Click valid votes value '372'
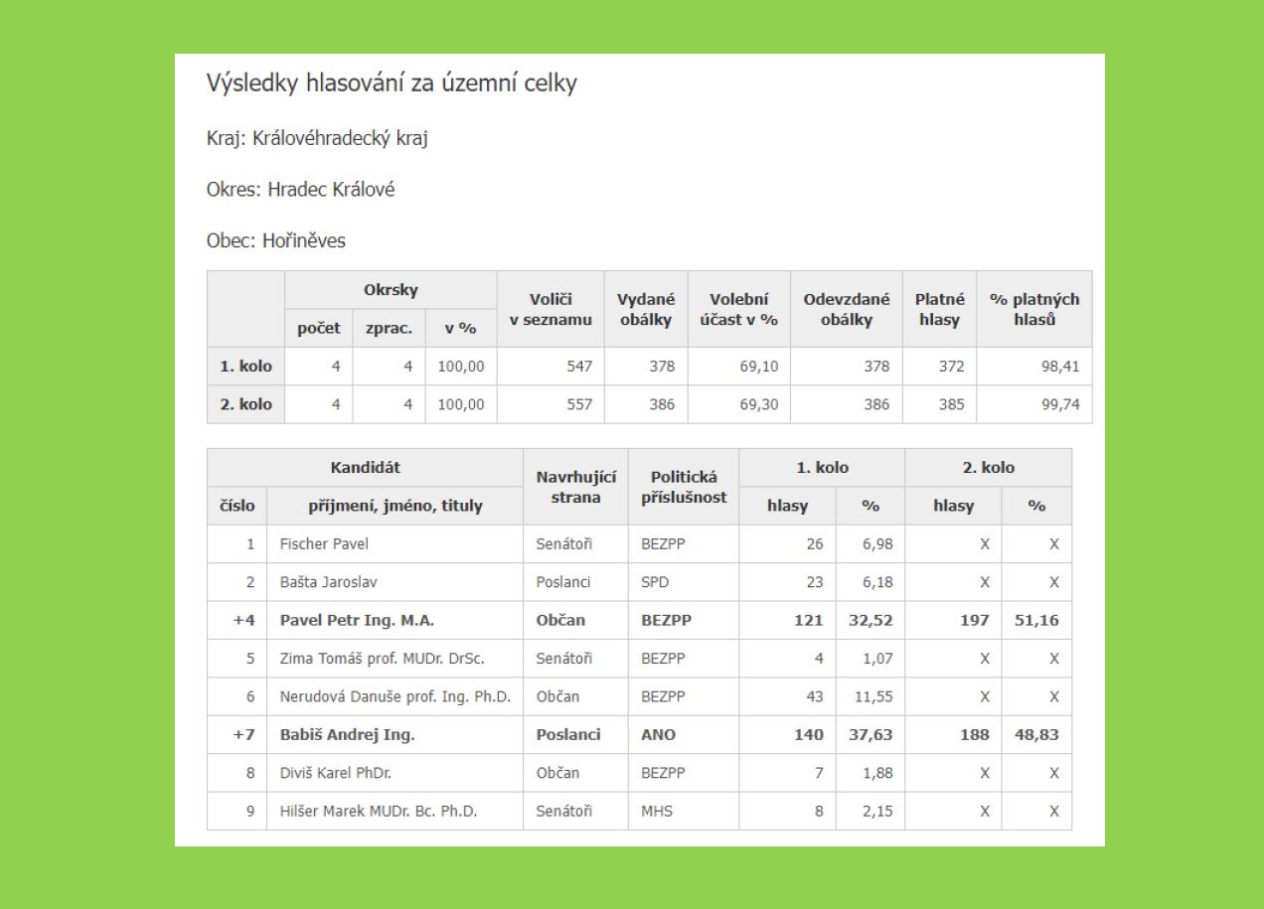 point(952,366)
